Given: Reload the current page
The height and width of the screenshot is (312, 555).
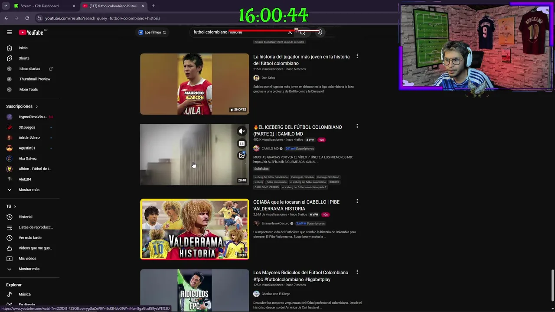Looking at the screenshot, I should point(27,18).
